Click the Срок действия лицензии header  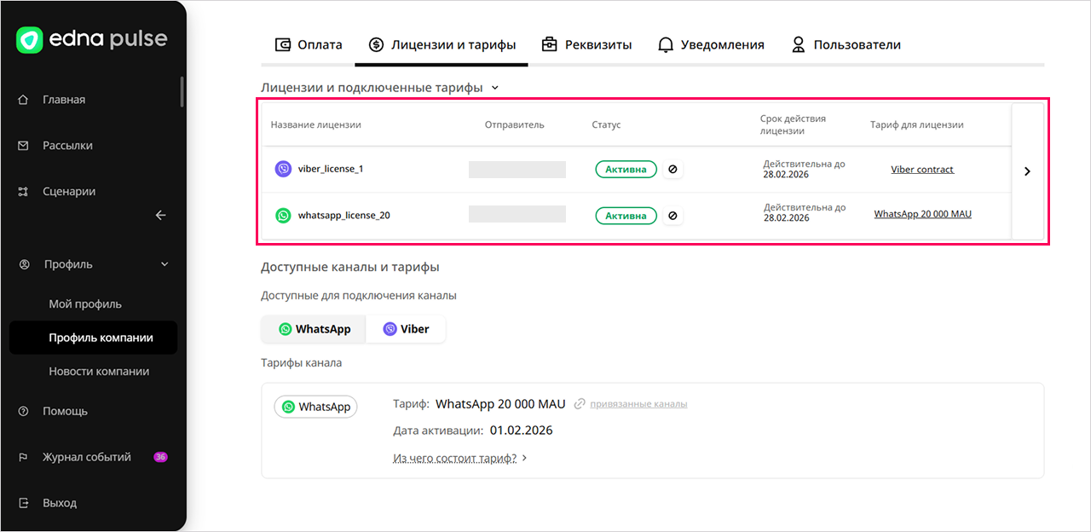point(793,124)
